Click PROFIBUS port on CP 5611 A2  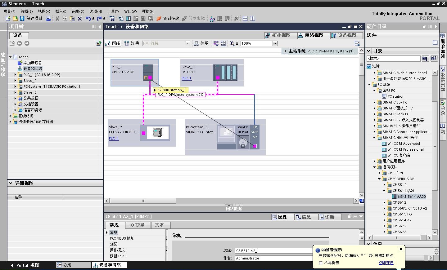pyautogui.click(x=255, y=146)
